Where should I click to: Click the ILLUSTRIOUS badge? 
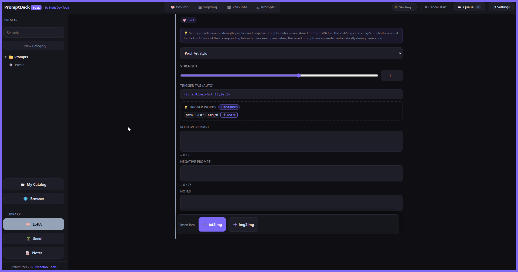click(229, 107)
